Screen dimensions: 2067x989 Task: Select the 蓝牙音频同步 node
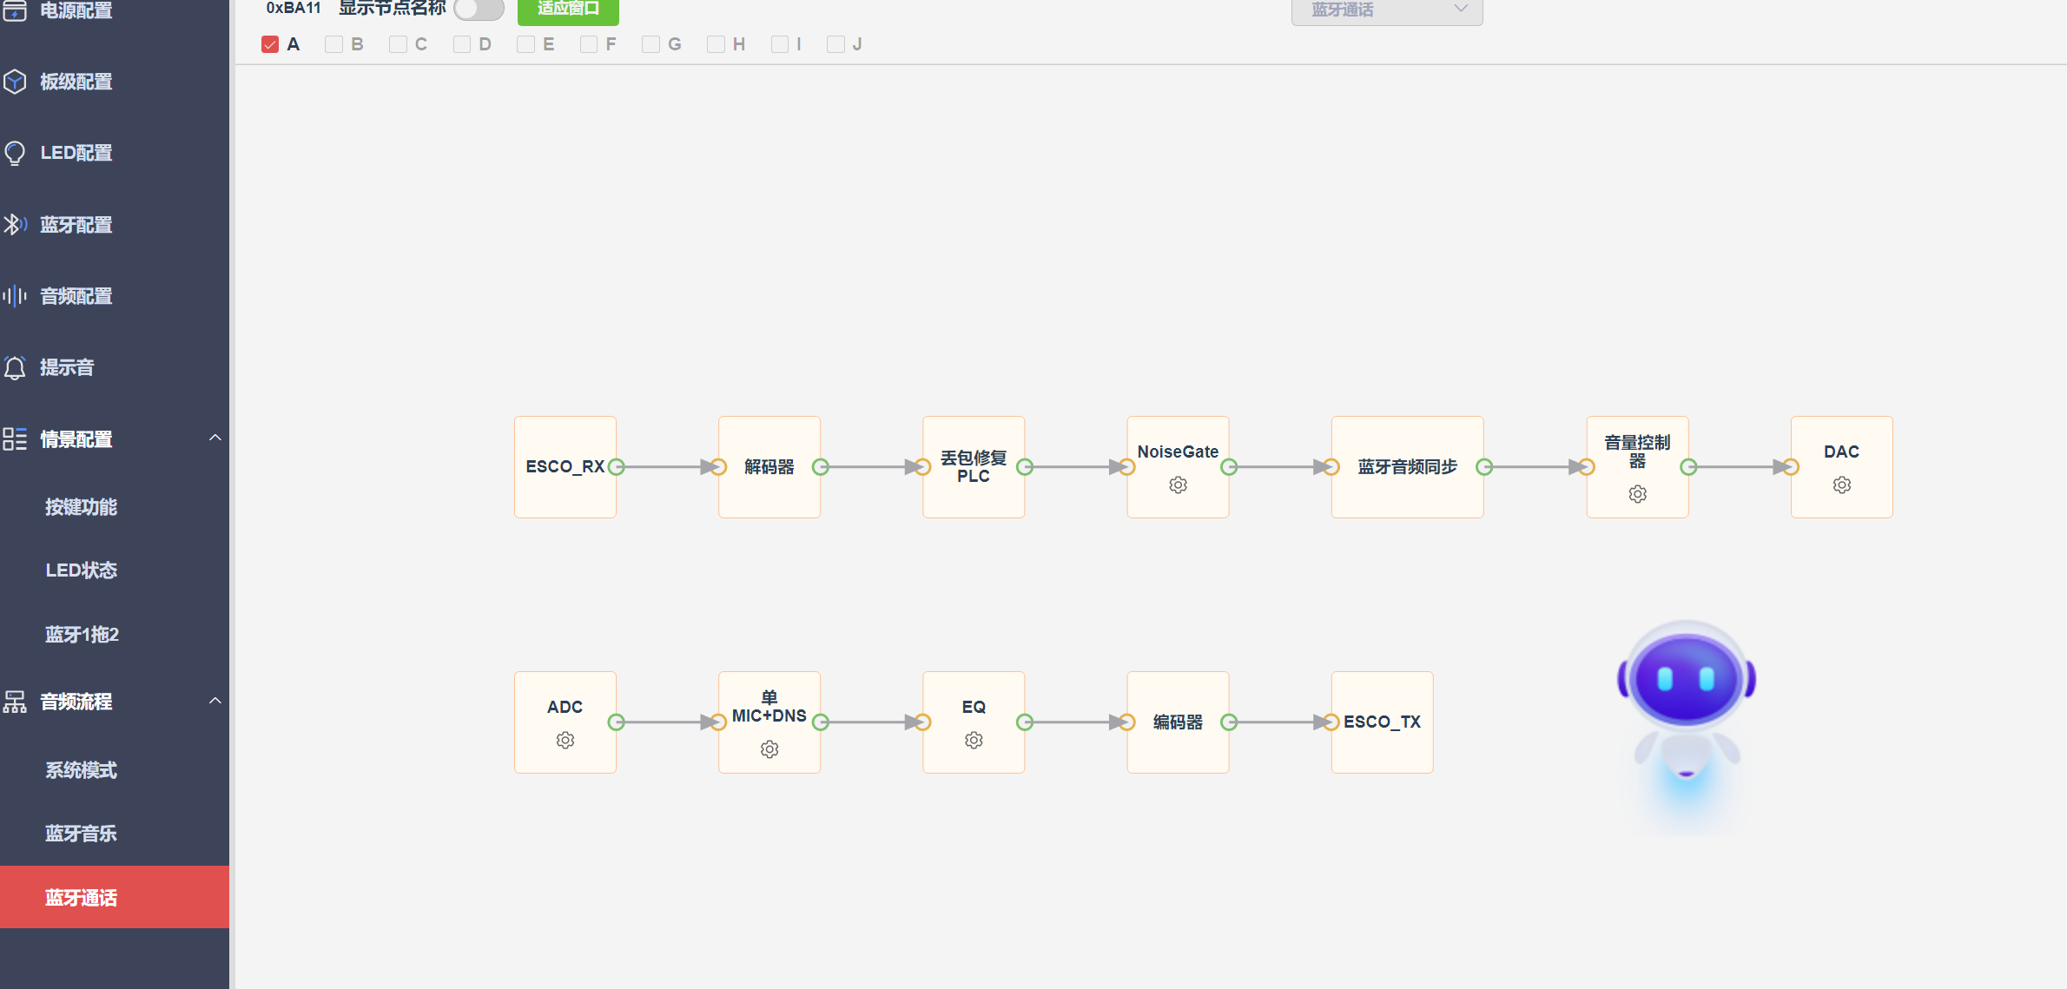pyautogui.click(x=1407, y=467)
